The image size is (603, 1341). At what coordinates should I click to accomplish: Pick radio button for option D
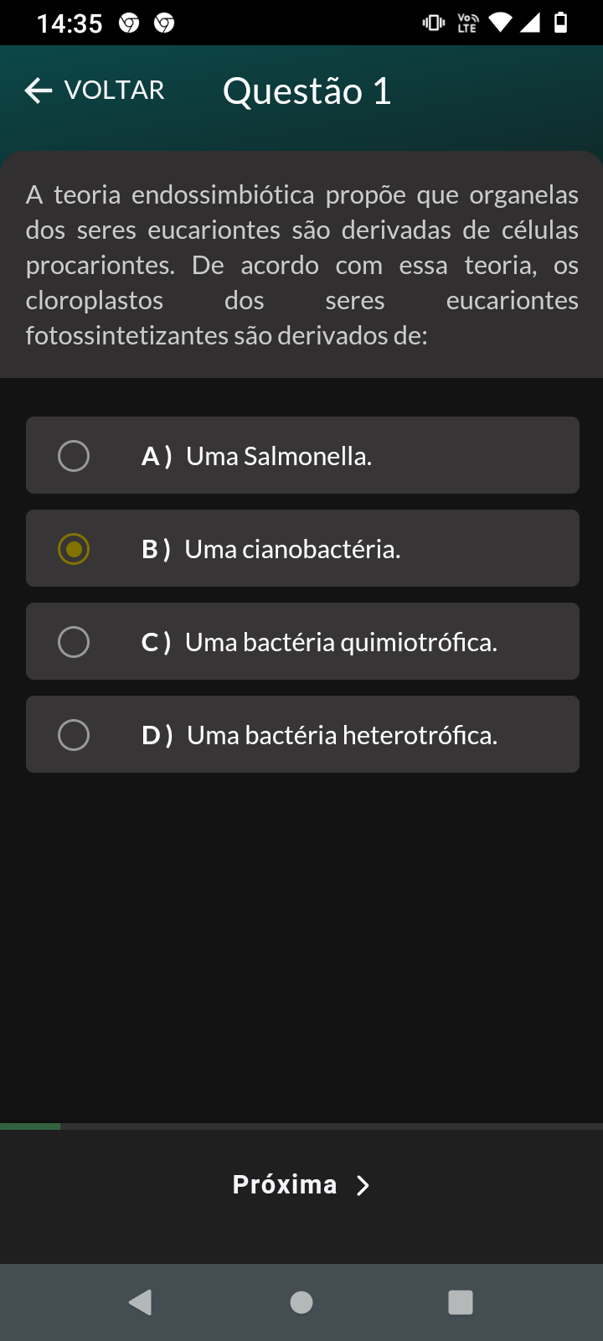coord(74,735)
